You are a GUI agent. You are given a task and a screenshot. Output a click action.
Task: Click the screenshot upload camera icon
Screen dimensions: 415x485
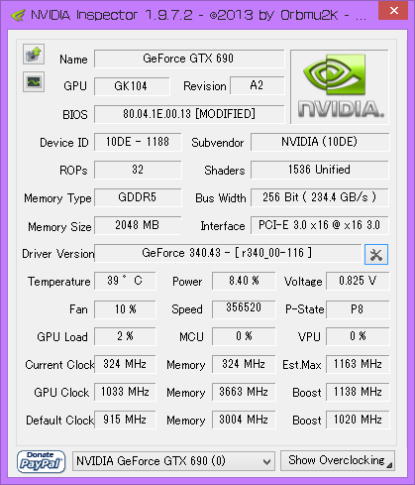click(34, 54)
